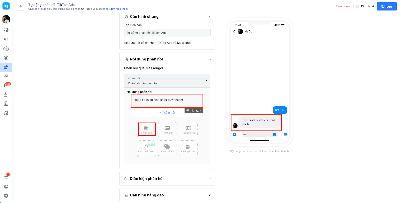The height and width of the screenshot is (203, 400).
Task: Click the Lưu save button
Action: click(x=387, y=6)
